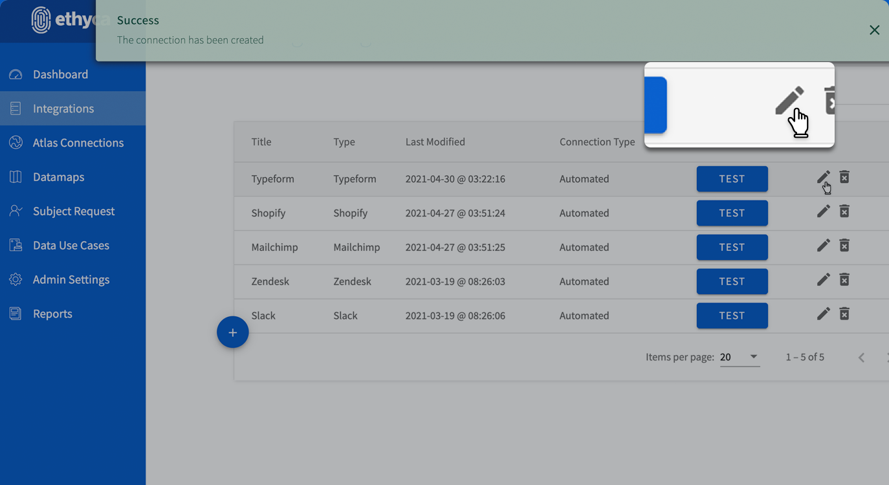Test the Mailchimp connection

click(x=732, y=248)
